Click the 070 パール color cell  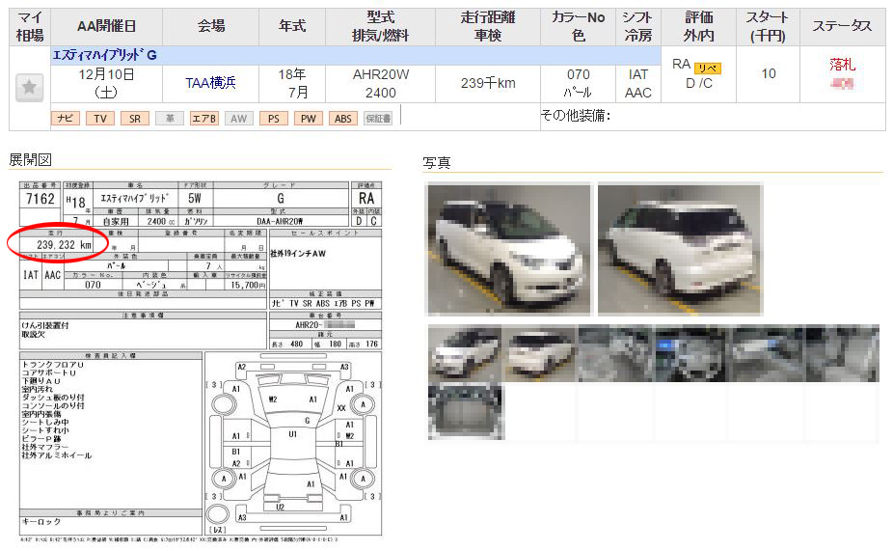coord(578,83)
